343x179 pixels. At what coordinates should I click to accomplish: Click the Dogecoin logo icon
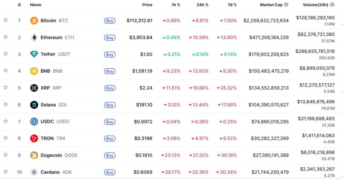(x=34, y=155)
